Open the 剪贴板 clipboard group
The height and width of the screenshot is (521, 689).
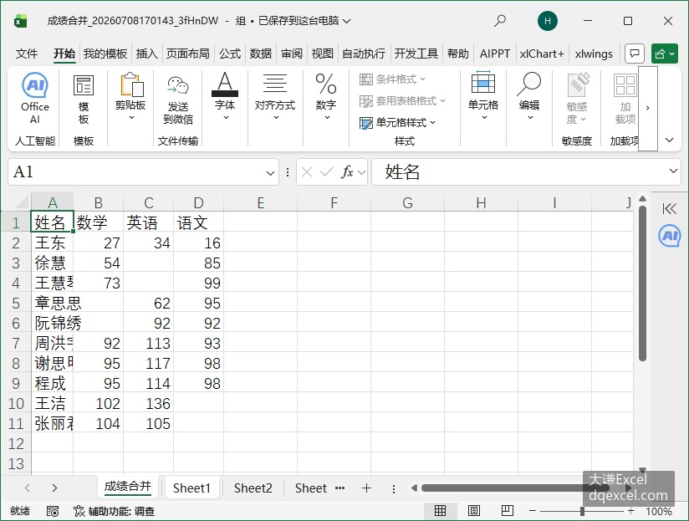[x=130, y=98]
